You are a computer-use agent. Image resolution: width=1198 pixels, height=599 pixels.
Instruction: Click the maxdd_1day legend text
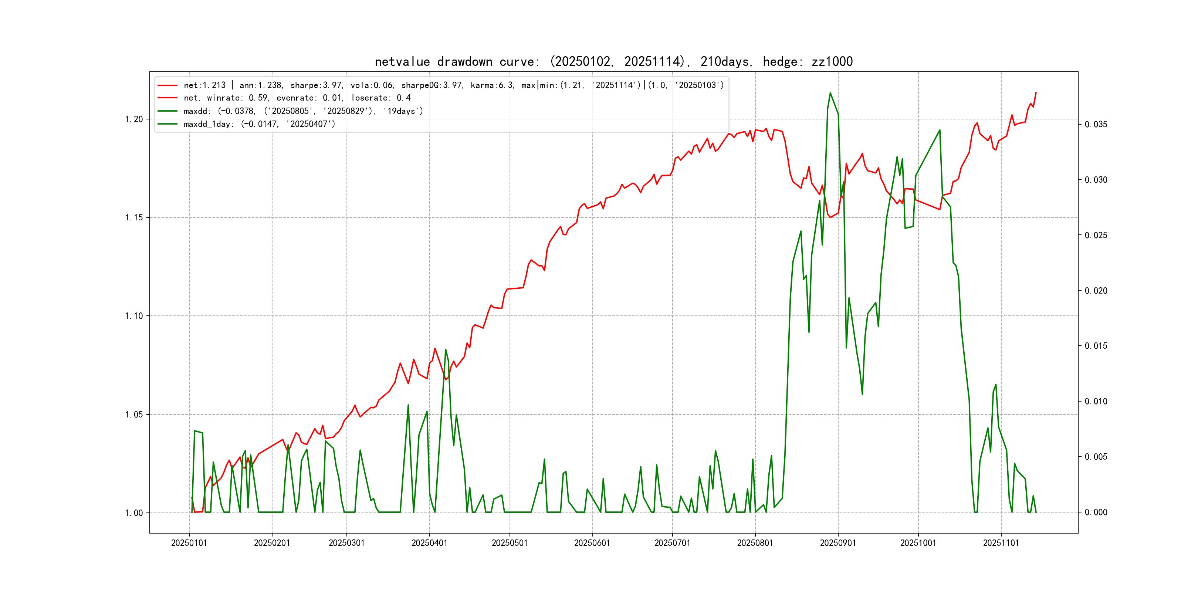[259, 124]
